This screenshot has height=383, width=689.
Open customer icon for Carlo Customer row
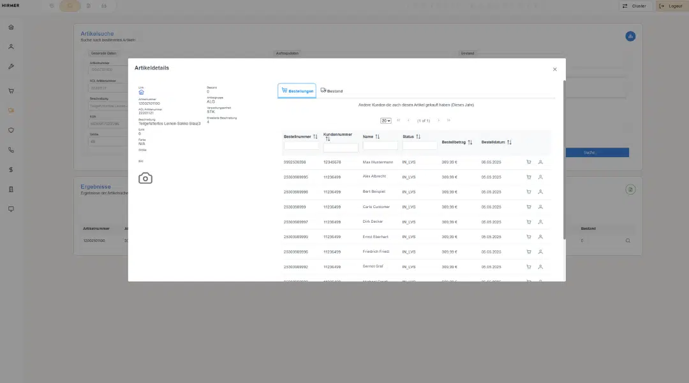(x=540, y=207)
